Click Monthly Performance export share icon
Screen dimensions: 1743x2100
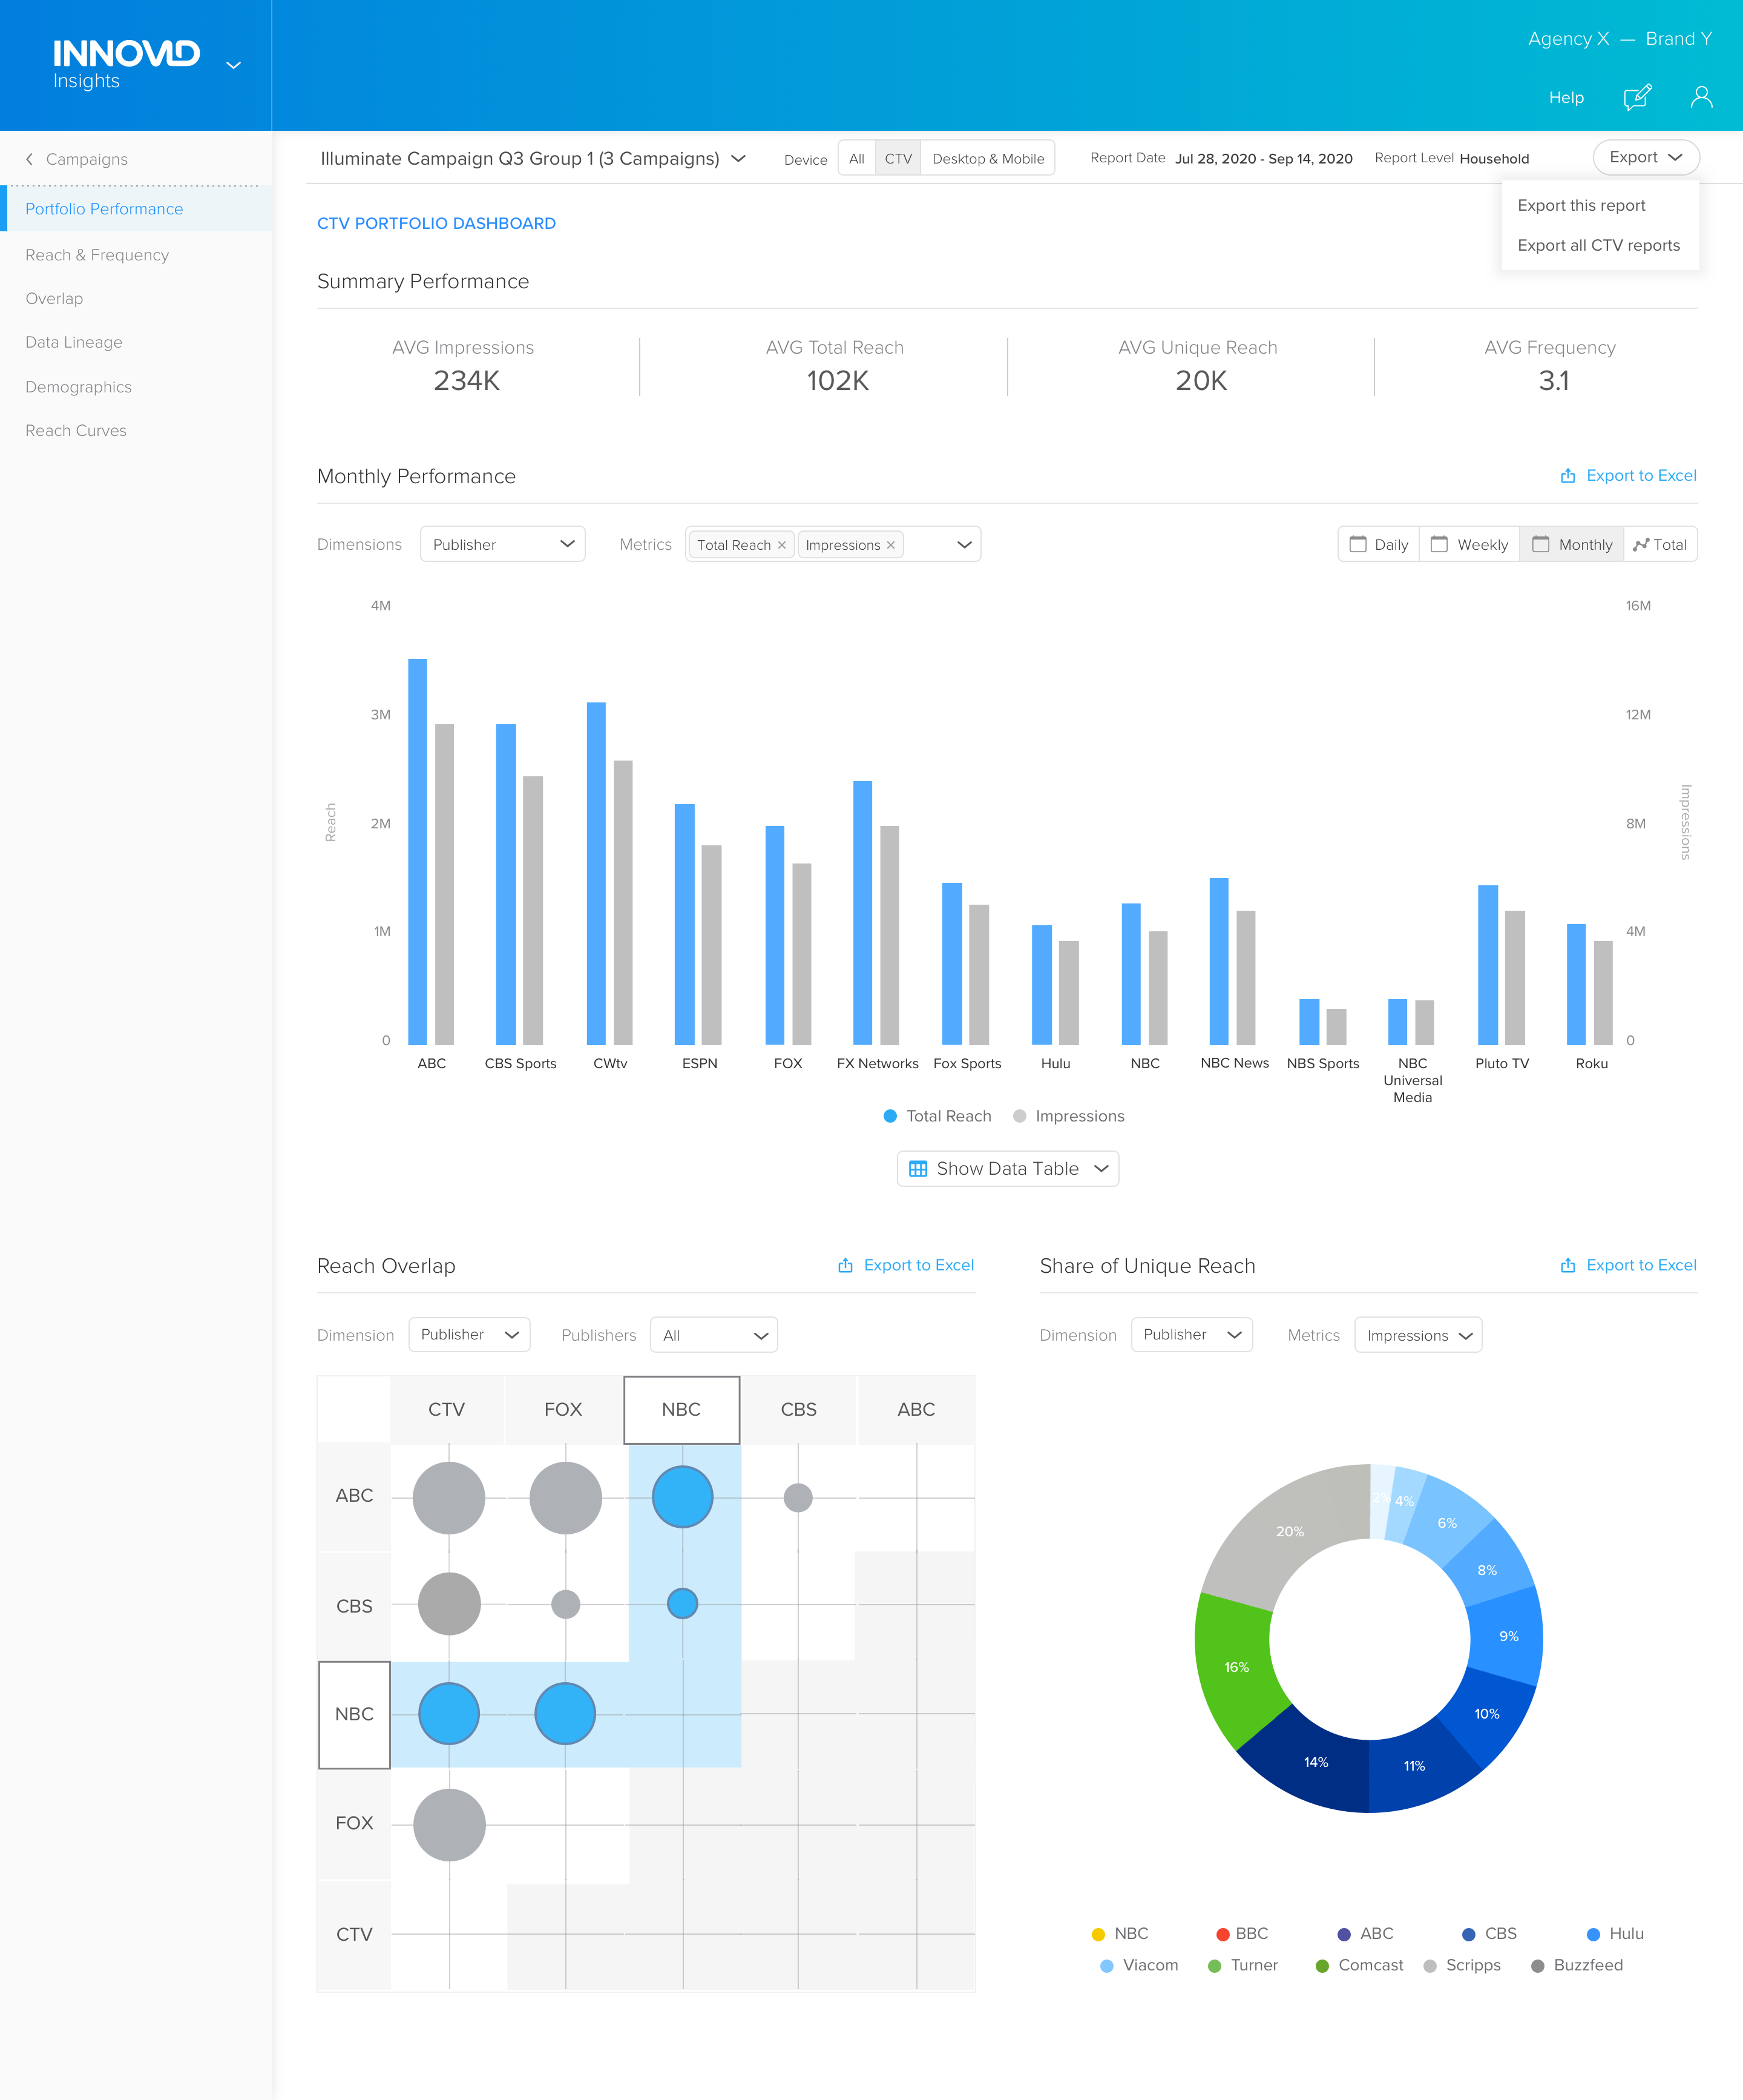click(1568, 476)
